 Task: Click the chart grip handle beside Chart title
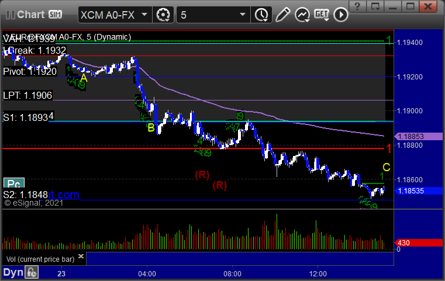pos(11,15)
